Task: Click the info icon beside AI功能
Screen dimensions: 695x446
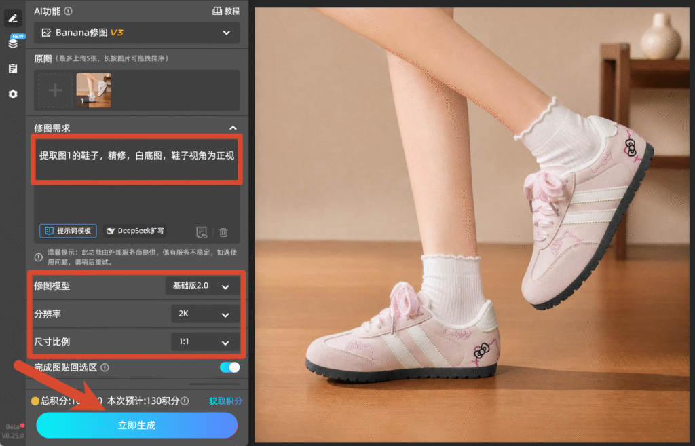Action: (x=68, y=11)
